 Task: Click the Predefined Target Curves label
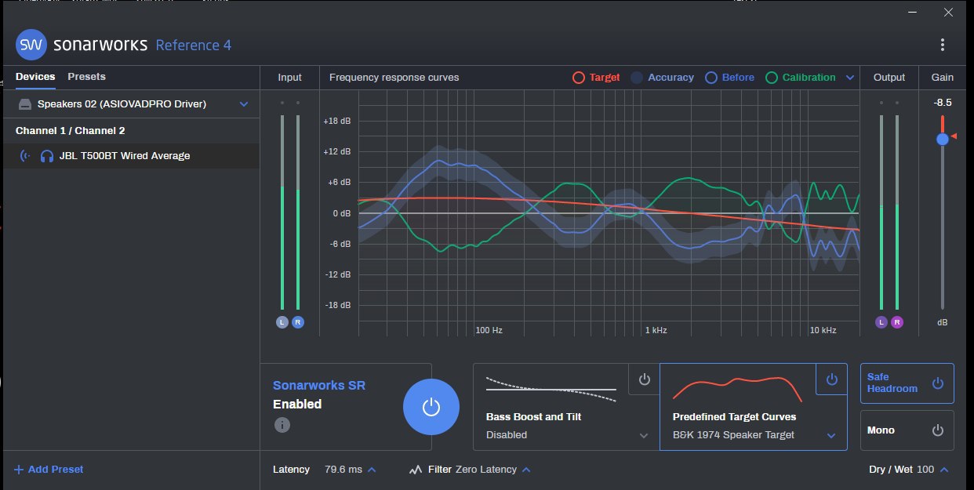734,417
